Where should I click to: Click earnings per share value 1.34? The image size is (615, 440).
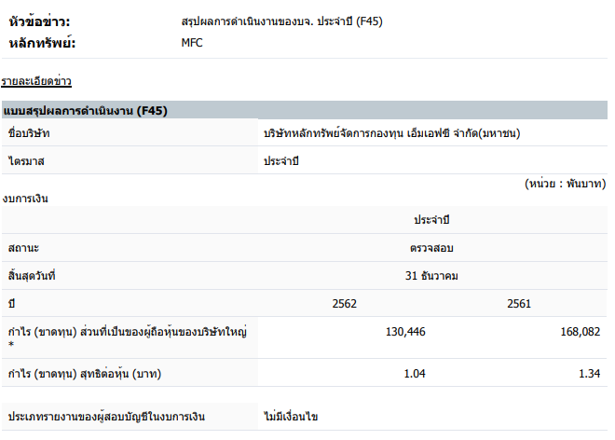(x=590, y=374)
